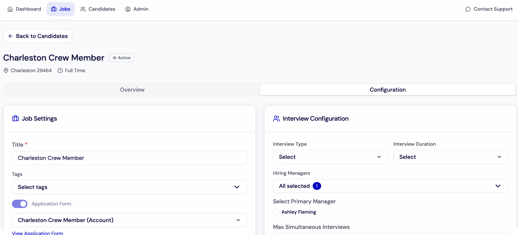Click the Interview Configuration section heading

tap(315, 118)
